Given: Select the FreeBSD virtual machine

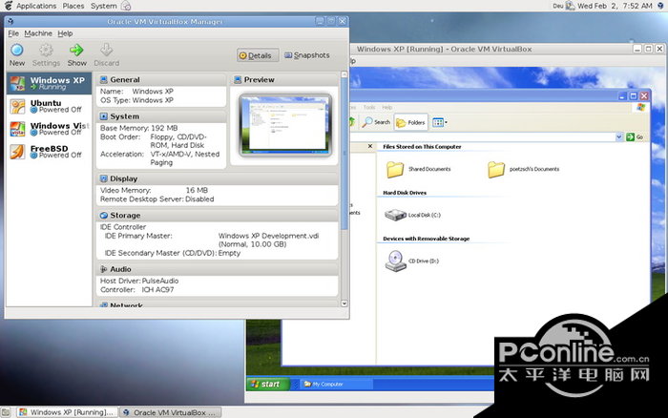Looking at the screenshot, I should [x=49, y=152].
